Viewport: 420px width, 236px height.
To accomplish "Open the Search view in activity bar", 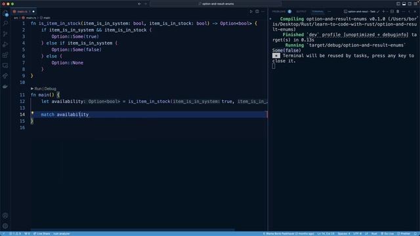I will 5,24.
